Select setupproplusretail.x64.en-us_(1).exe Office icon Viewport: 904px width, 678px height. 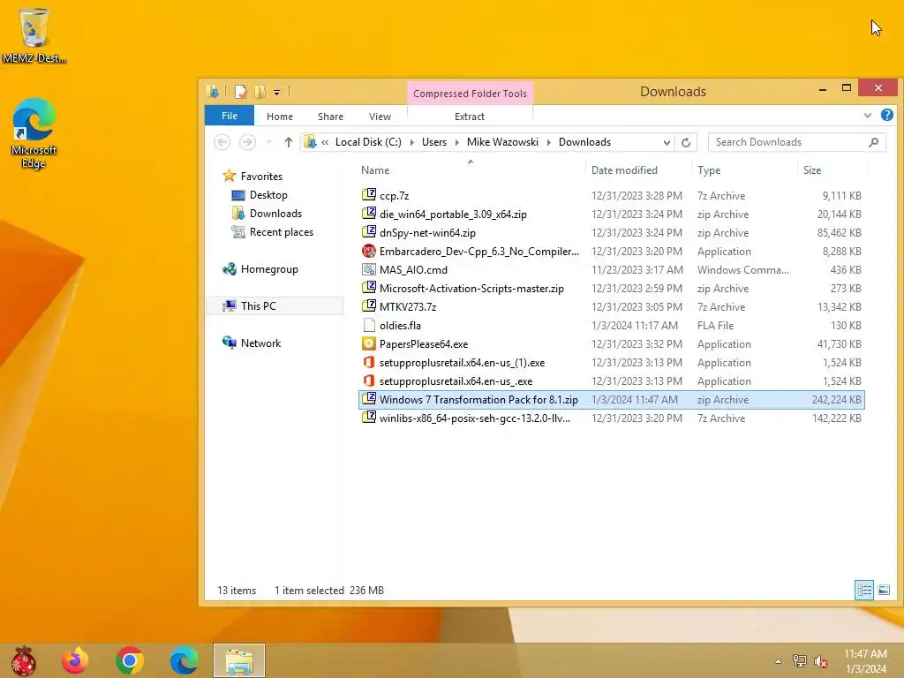click(x=369, y=362)
